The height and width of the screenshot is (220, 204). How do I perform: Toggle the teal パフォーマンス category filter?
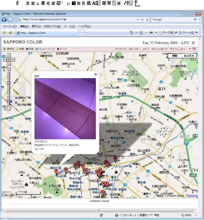click(x=45, y=49)
